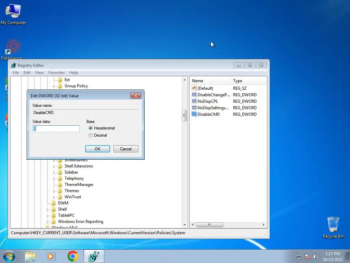Click the Name column header
This screenshot has width=350, height=263.
pos(211,81)
